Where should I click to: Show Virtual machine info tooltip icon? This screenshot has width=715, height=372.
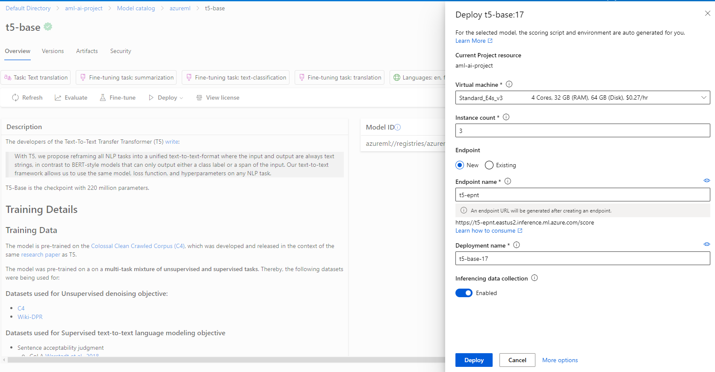[x=509, y=84]
